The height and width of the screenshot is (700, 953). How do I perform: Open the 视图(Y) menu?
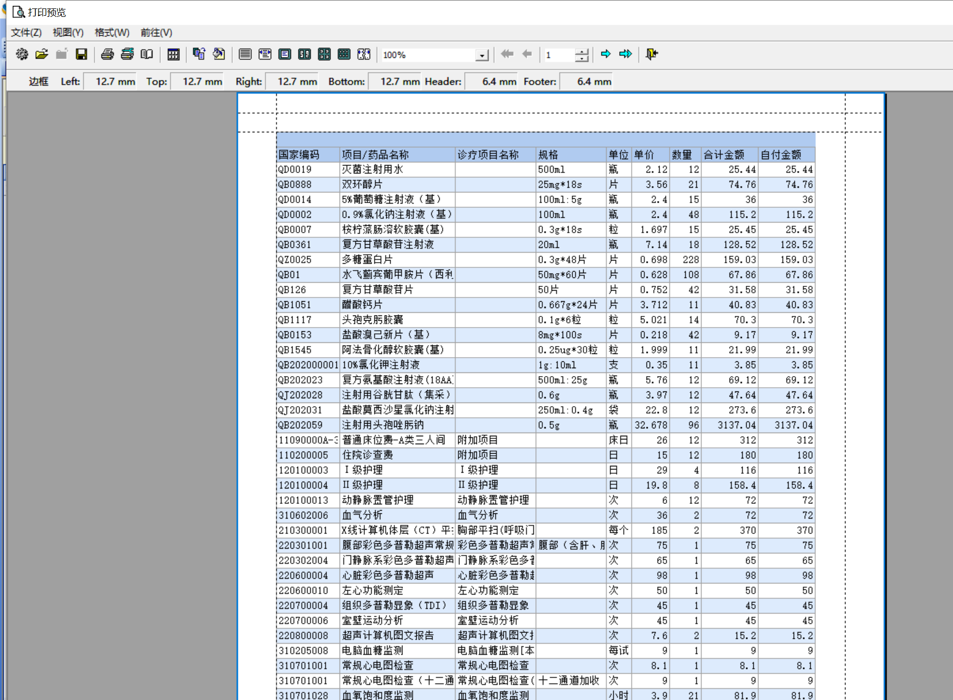point(68,33)
